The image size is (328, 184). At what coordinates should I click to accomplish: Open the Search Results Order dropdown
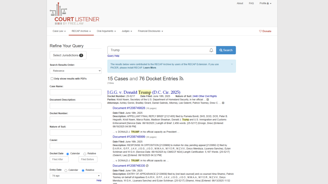76,71
